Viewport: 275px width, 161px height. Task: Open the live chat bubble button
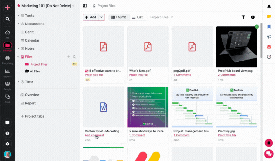click(x=269, y=154)
